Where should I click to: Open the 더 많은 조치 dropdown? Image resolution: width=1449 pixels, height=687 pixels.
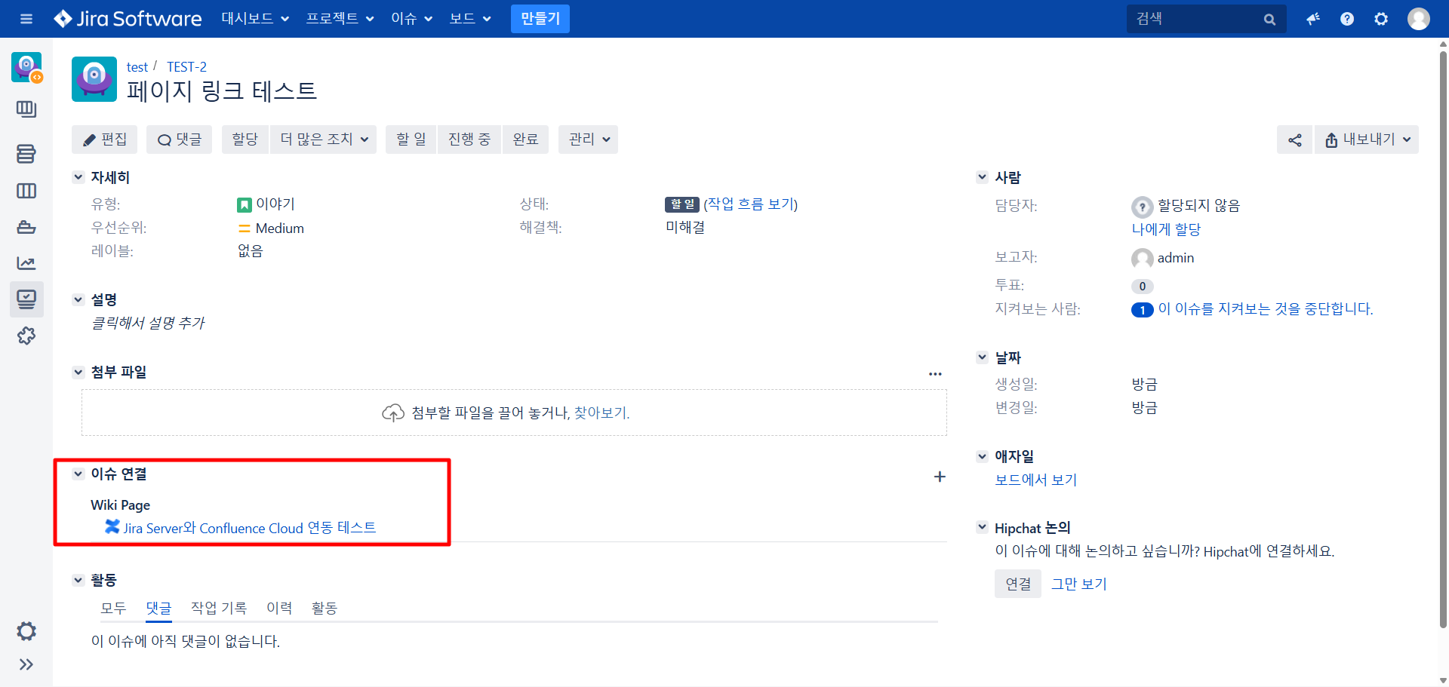click(x=324, y=140)
